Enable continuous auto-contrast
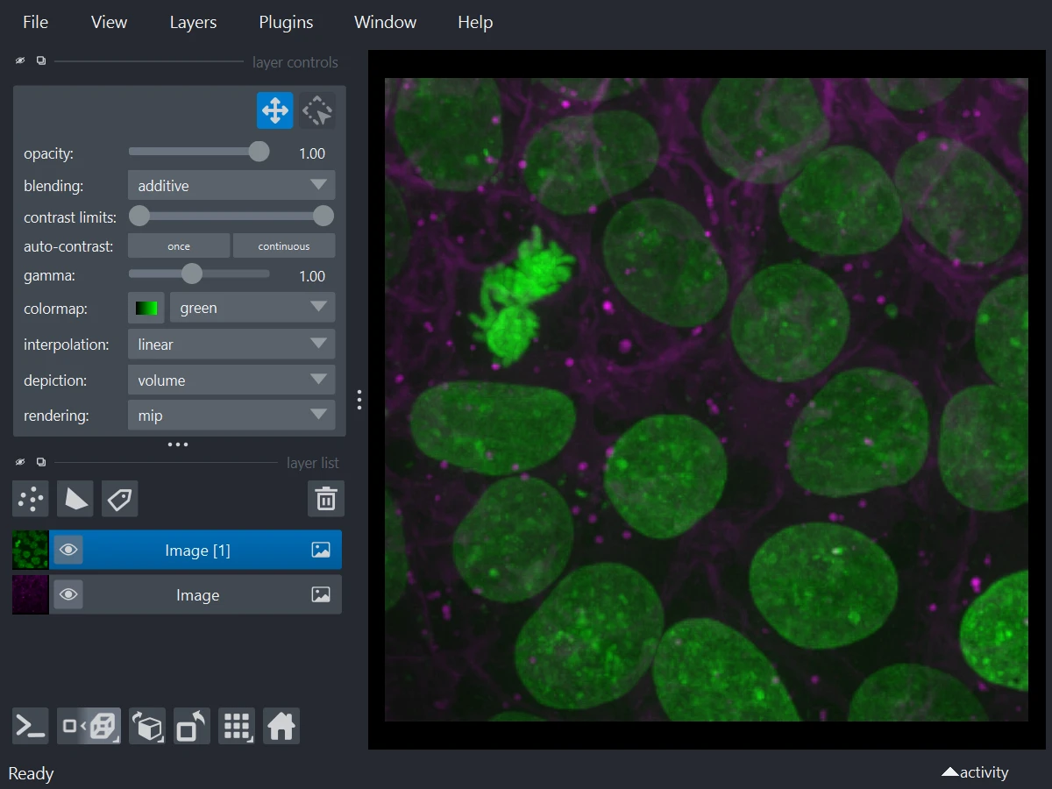 (284, 246)
